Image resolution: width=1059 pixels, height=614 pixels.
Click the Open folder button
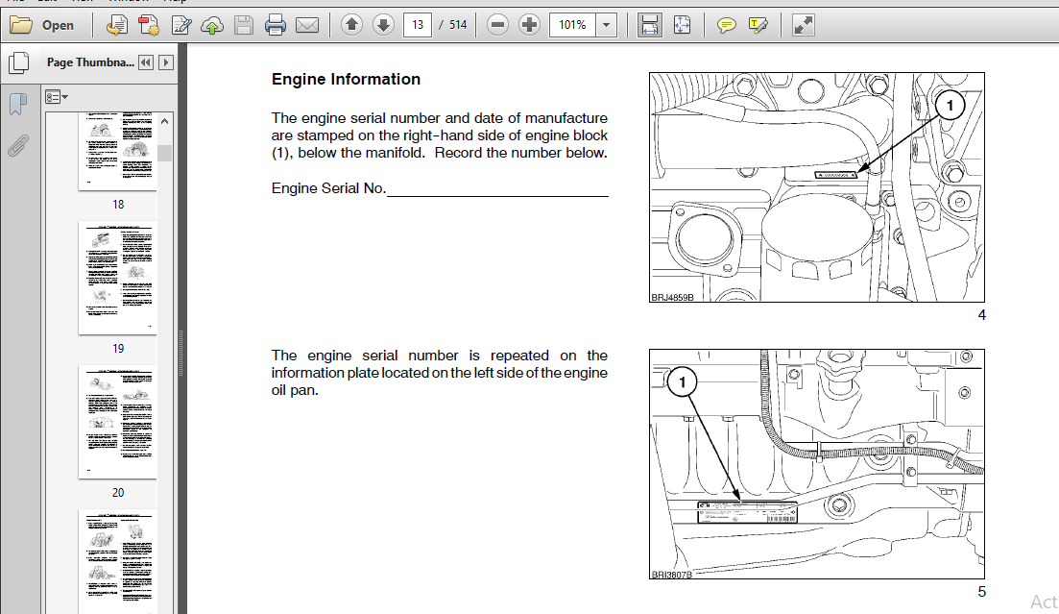pos(42,26)
